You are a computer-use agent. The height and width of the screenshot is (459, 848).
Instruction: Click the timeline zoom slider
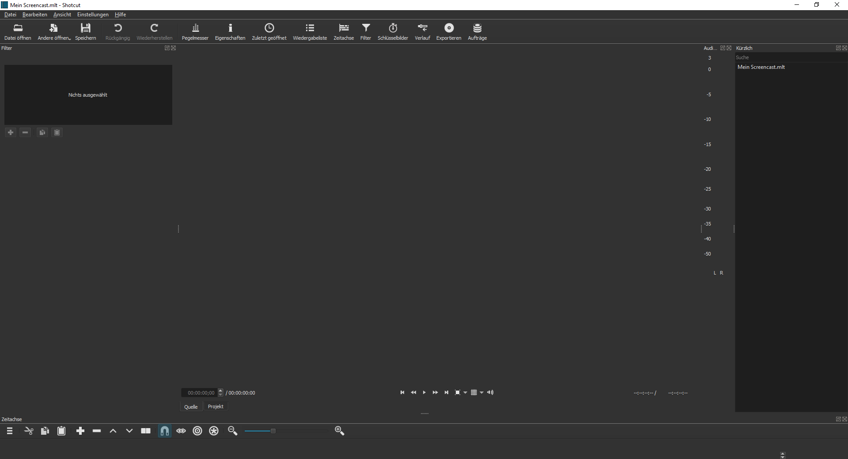point(286,431)
